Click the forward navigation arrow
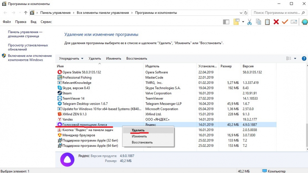The image size is (308, 173). tap(13, 13)
